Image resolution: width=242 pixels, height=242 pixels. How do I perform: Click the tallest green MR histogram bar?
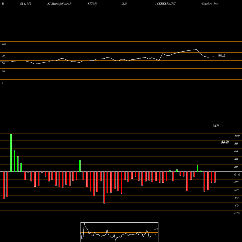[x=11, y=153]
